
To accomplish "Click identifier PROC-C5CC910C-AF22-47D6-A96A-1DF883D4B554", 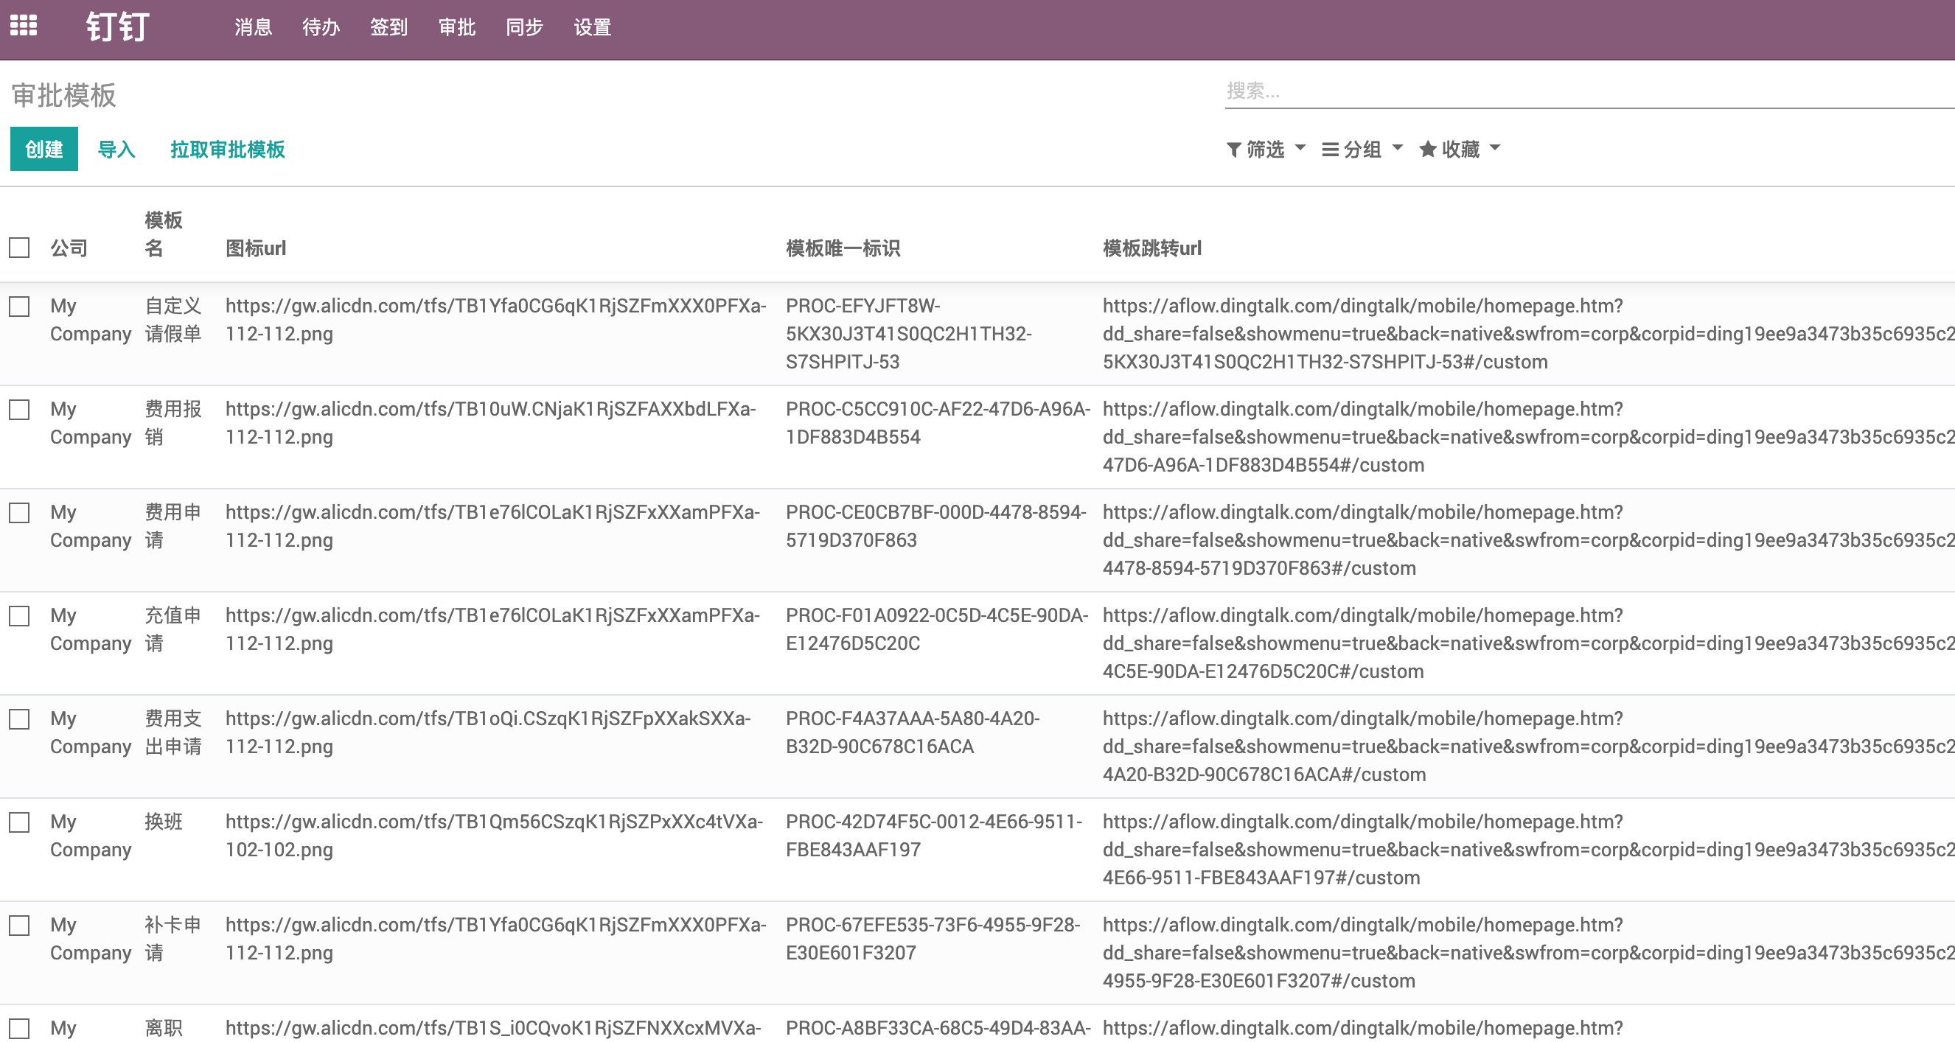I will tap(938, 423).
